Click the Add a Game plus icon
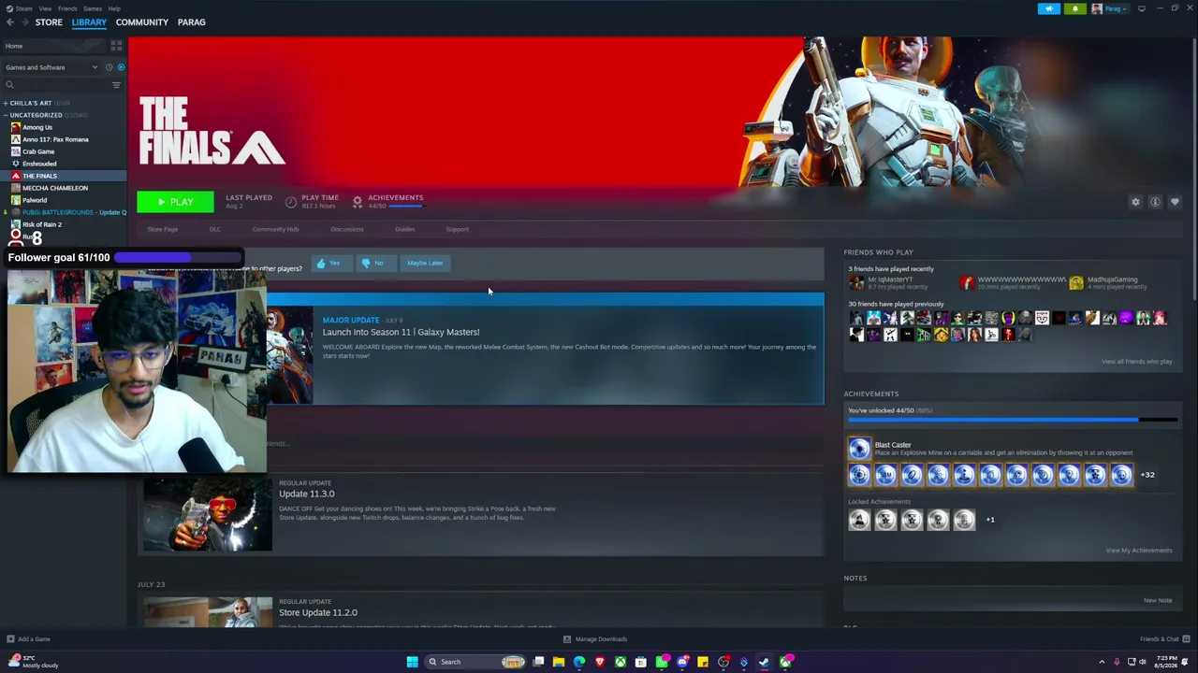This screenshot has width=1198, height=673. click(x=10, y=639)
